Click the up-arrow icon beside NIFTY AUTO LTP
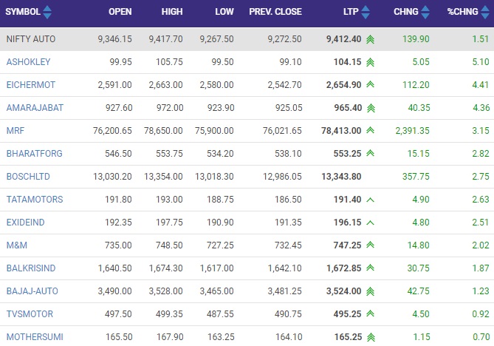 (371, 39)
